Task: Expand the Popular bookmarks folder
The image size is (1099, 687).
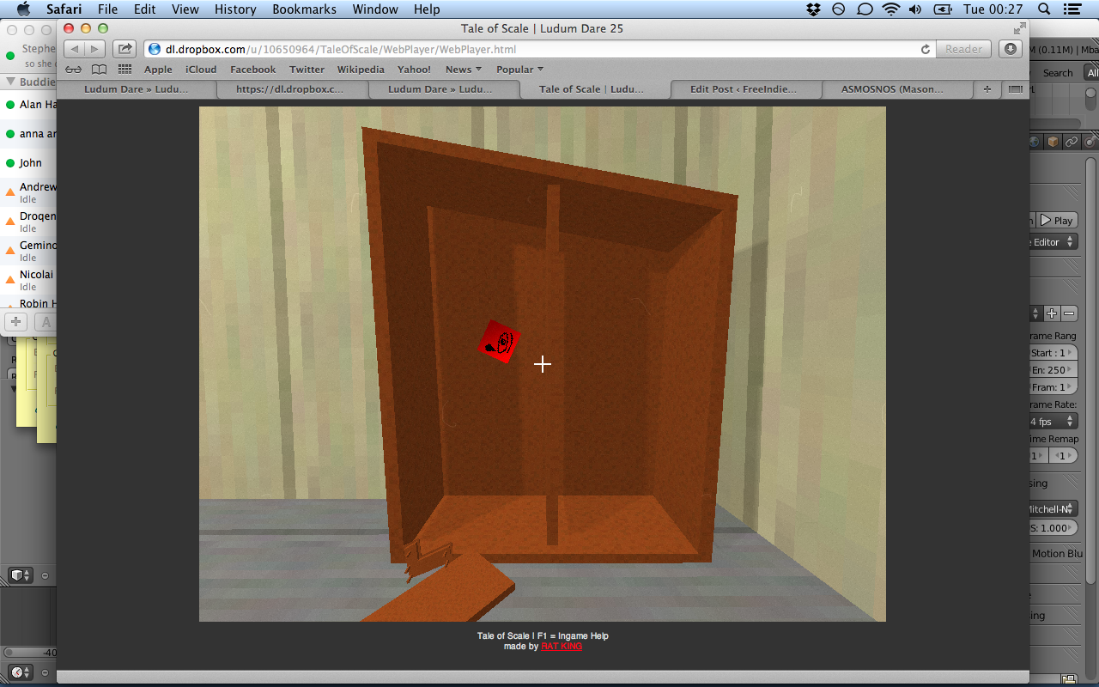Action: pyautogui.click(x=519, y=70)
